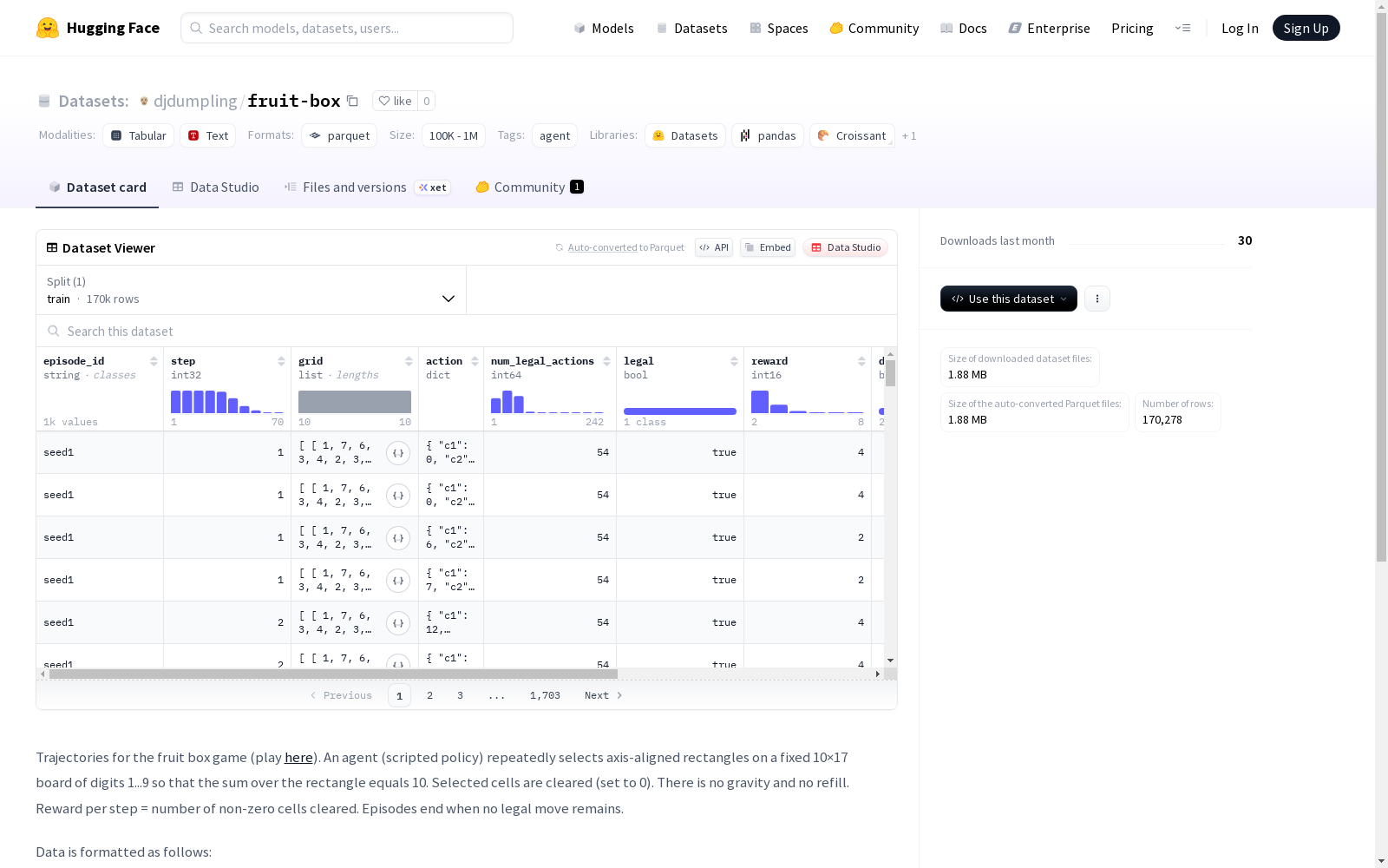Sort by action column
1388x868 pixels.
tap(475, 361)
